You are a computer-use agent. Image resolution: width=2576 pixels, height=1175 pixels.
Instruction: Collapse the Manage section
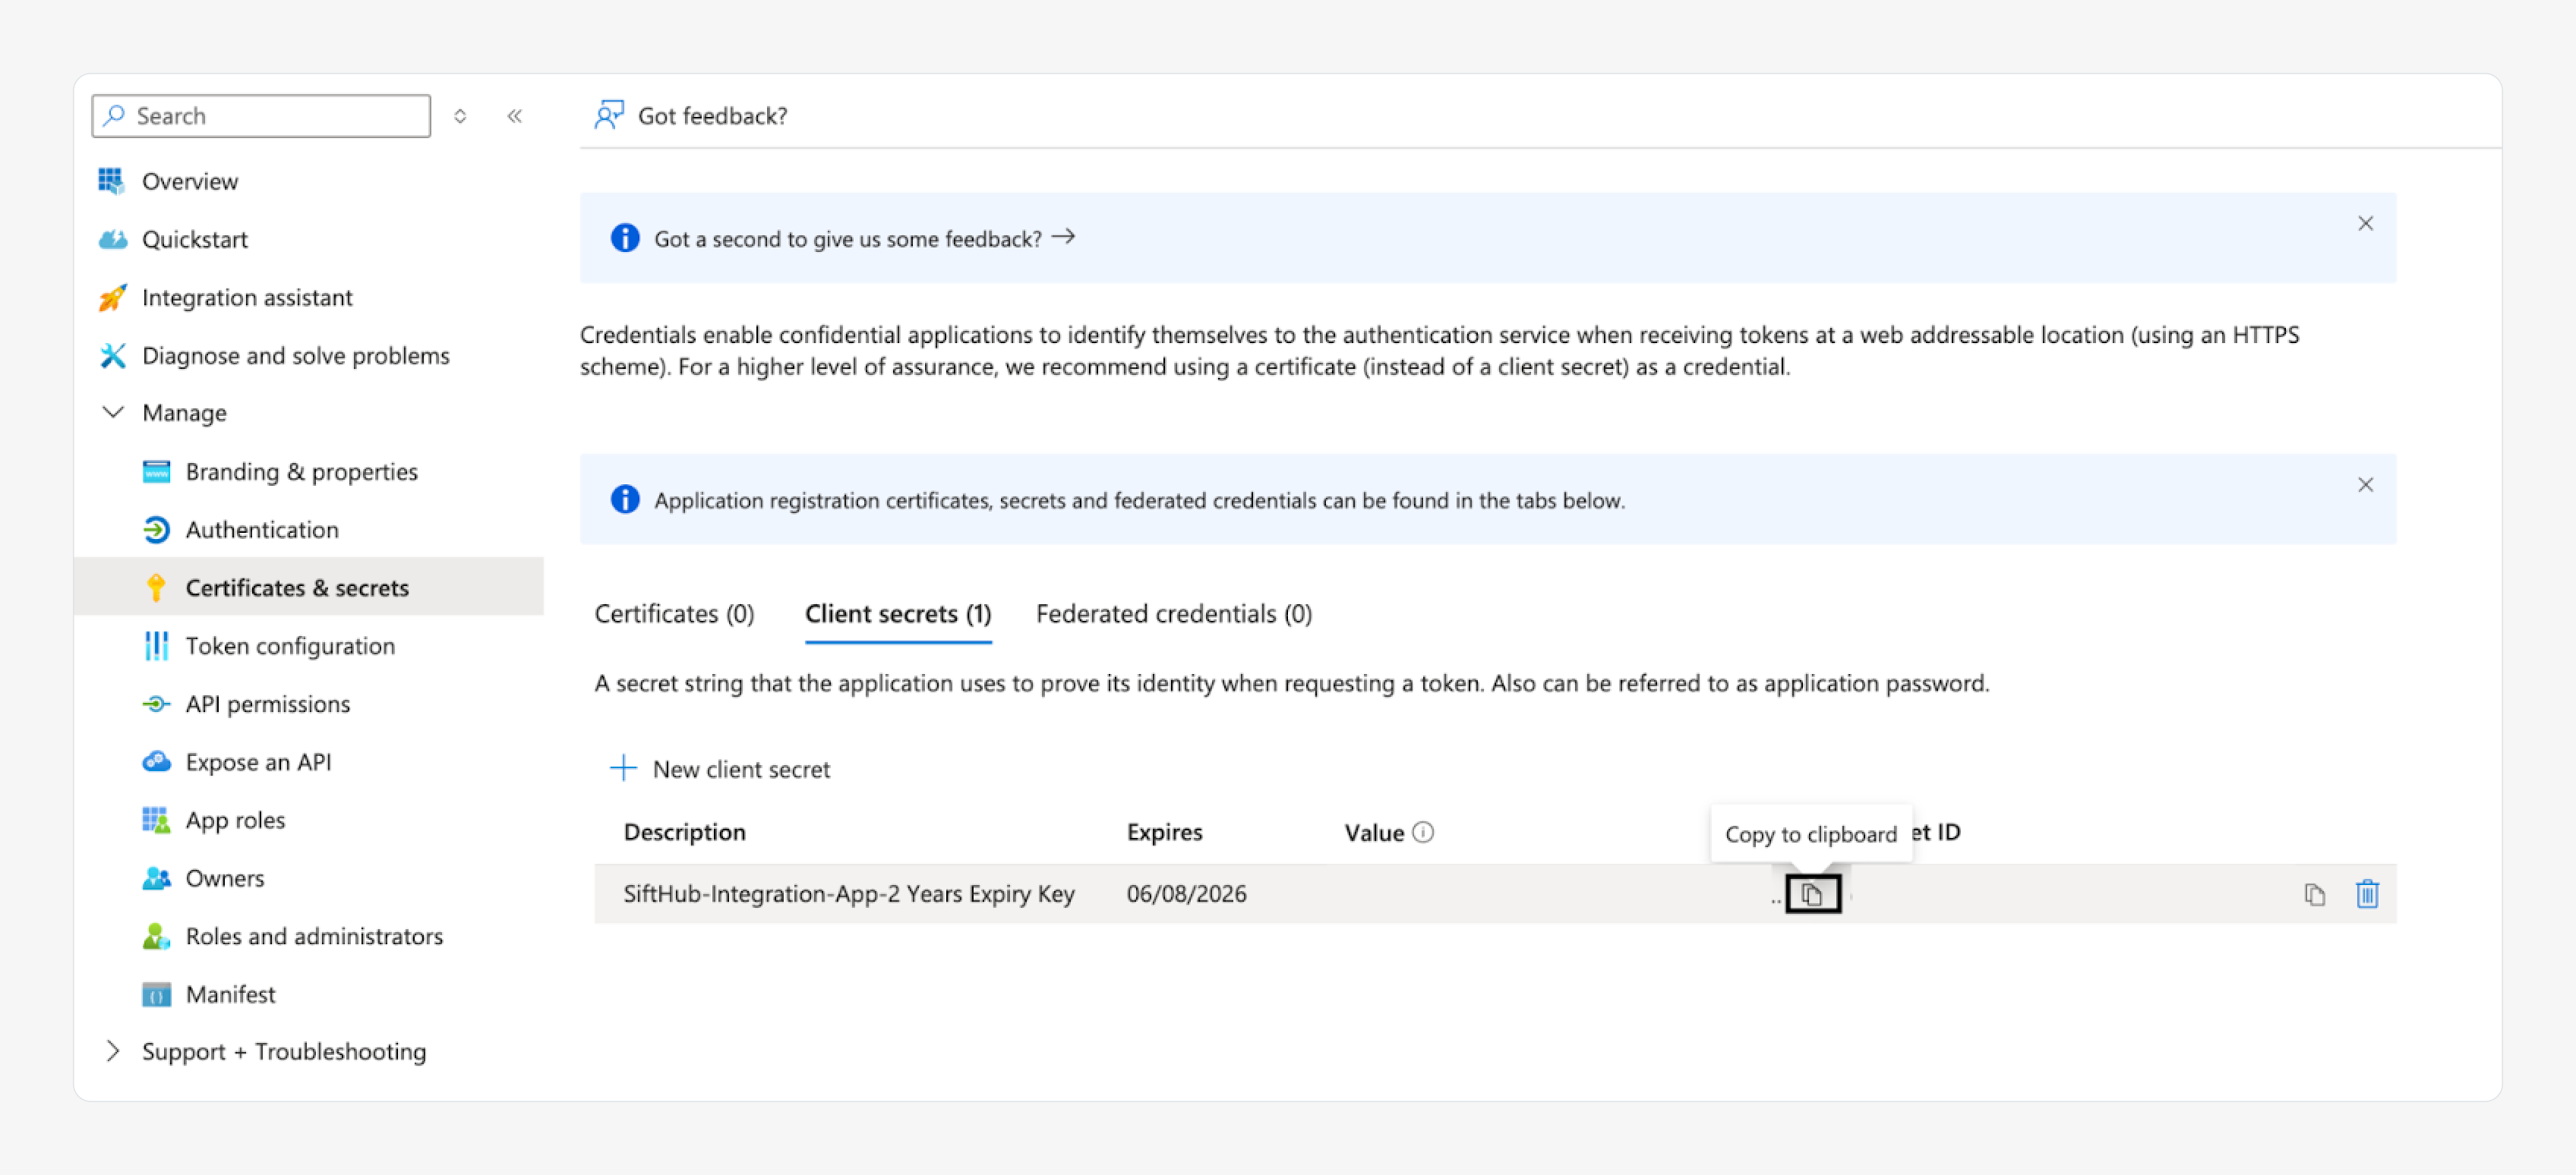click(x=113, y=413)
